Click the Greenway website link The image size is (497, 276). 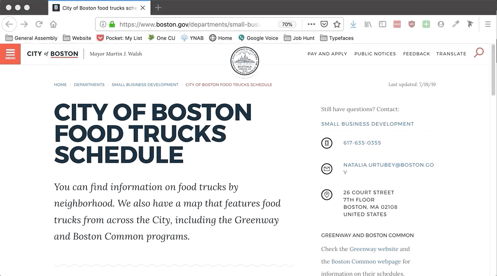[373, 249]
